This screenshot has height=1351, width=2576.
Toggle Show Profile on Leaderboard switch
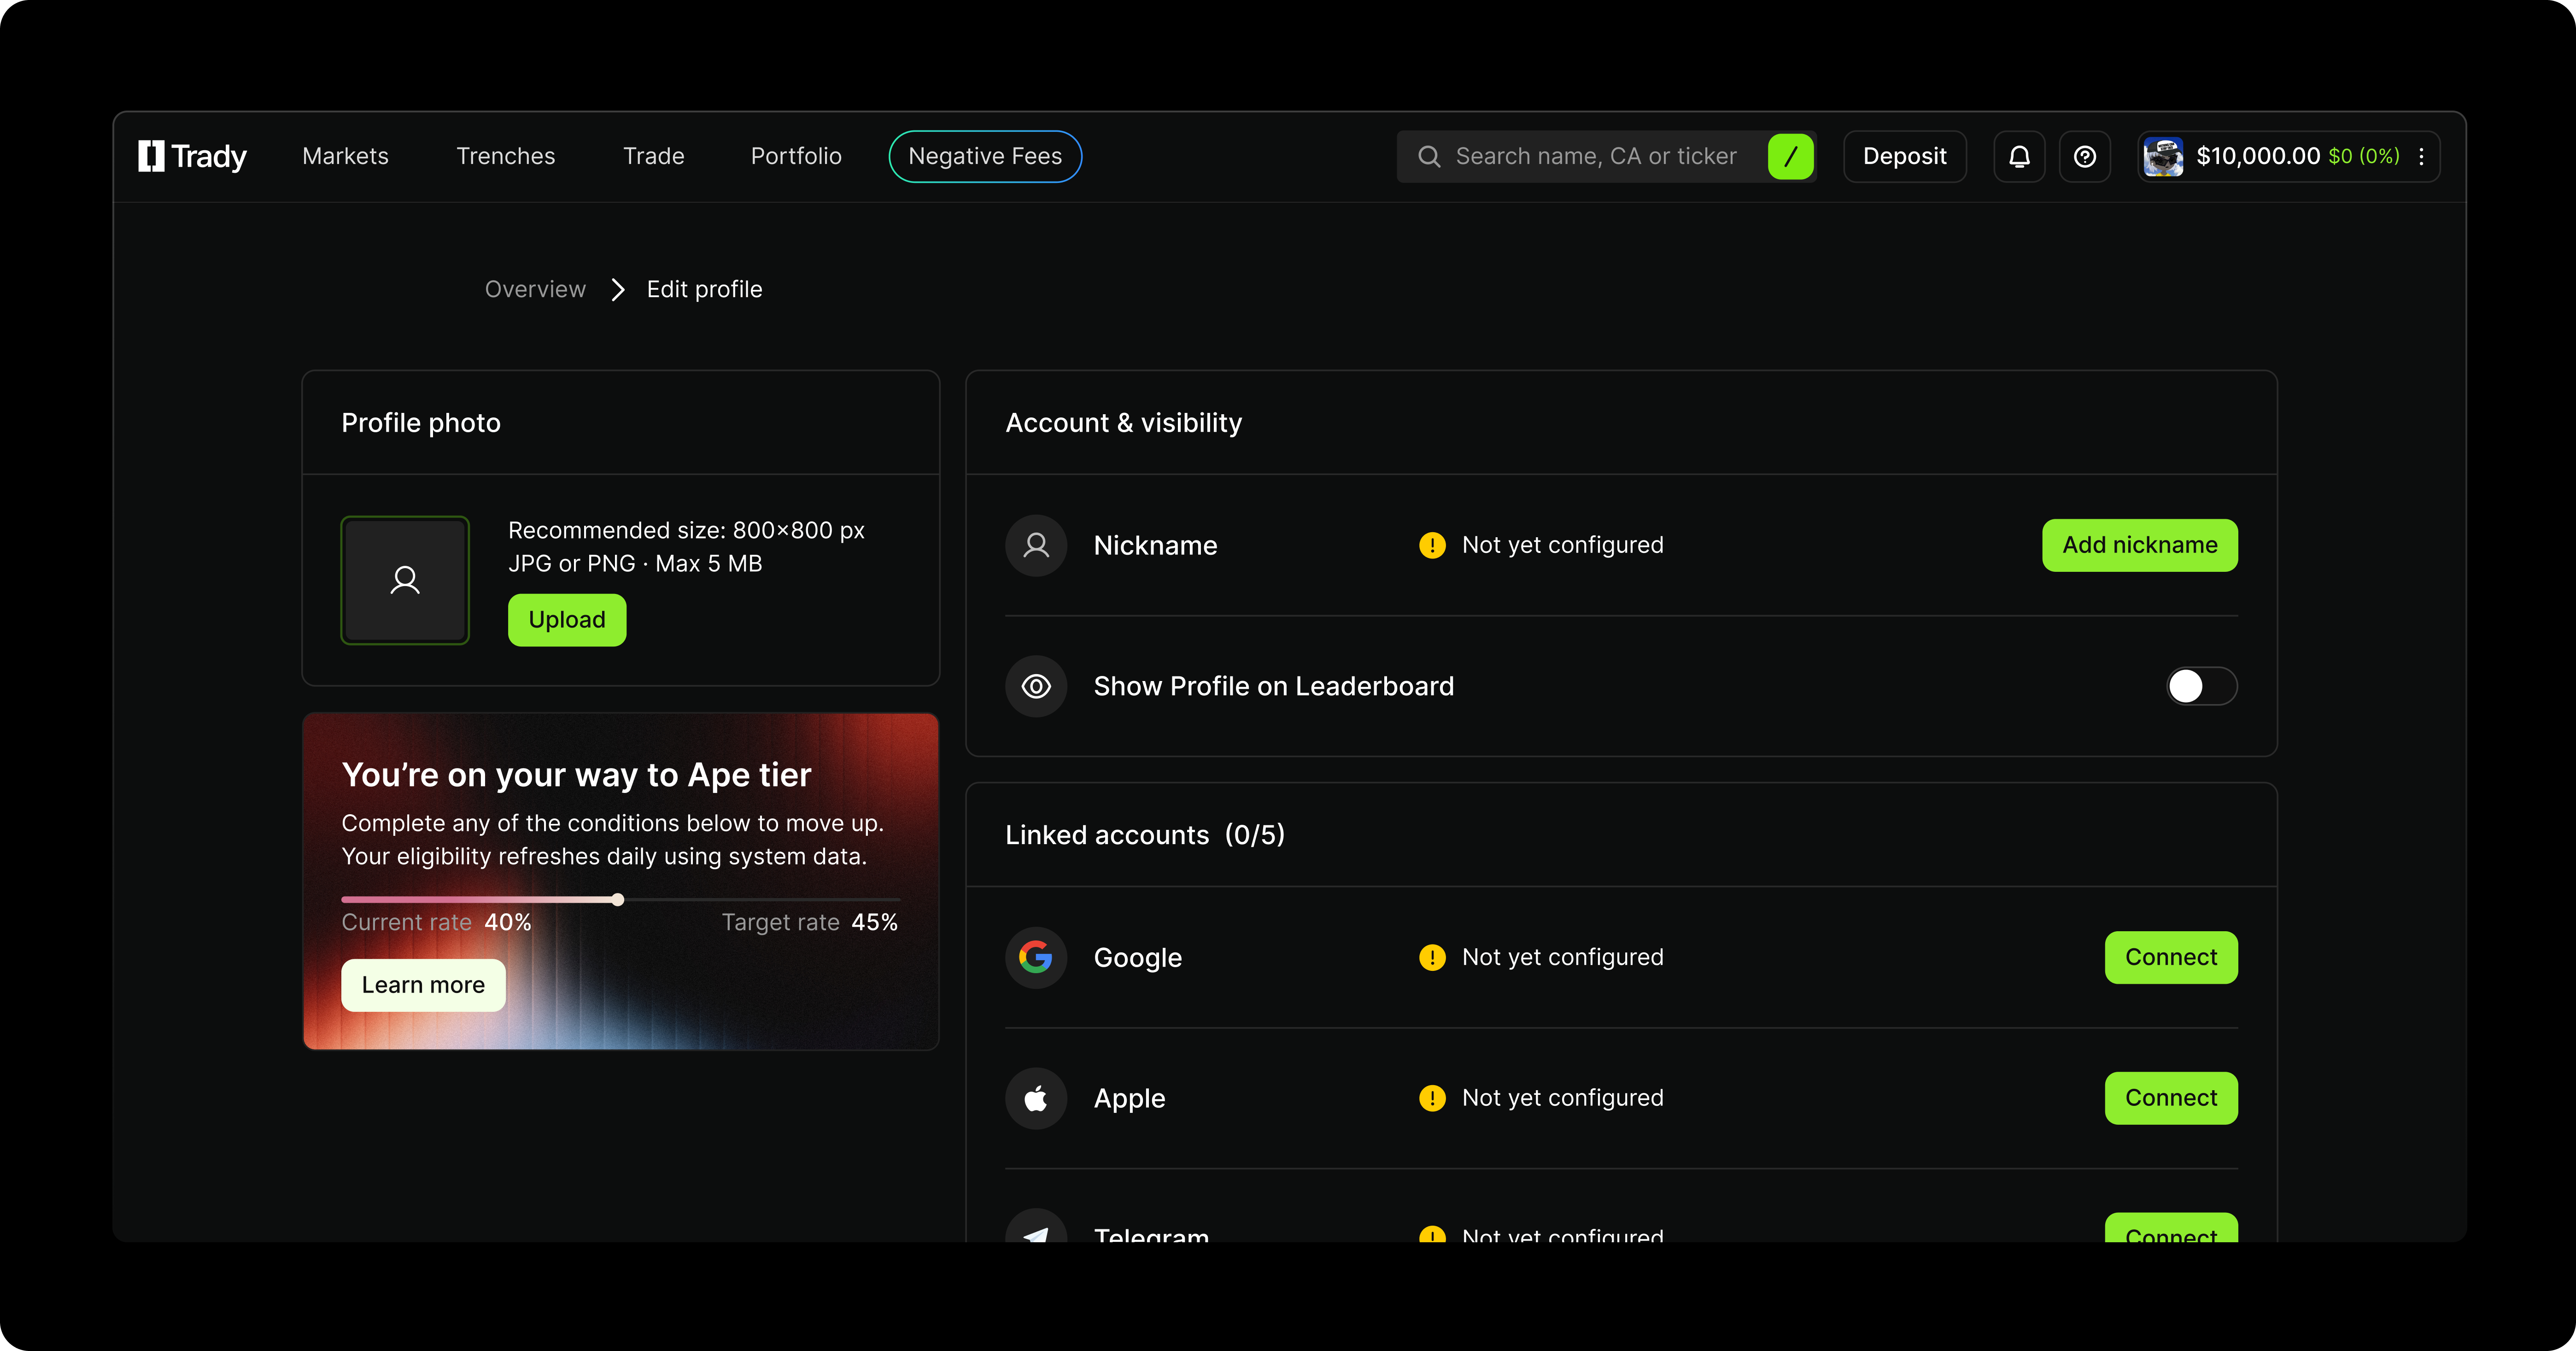click(2201, 686)
